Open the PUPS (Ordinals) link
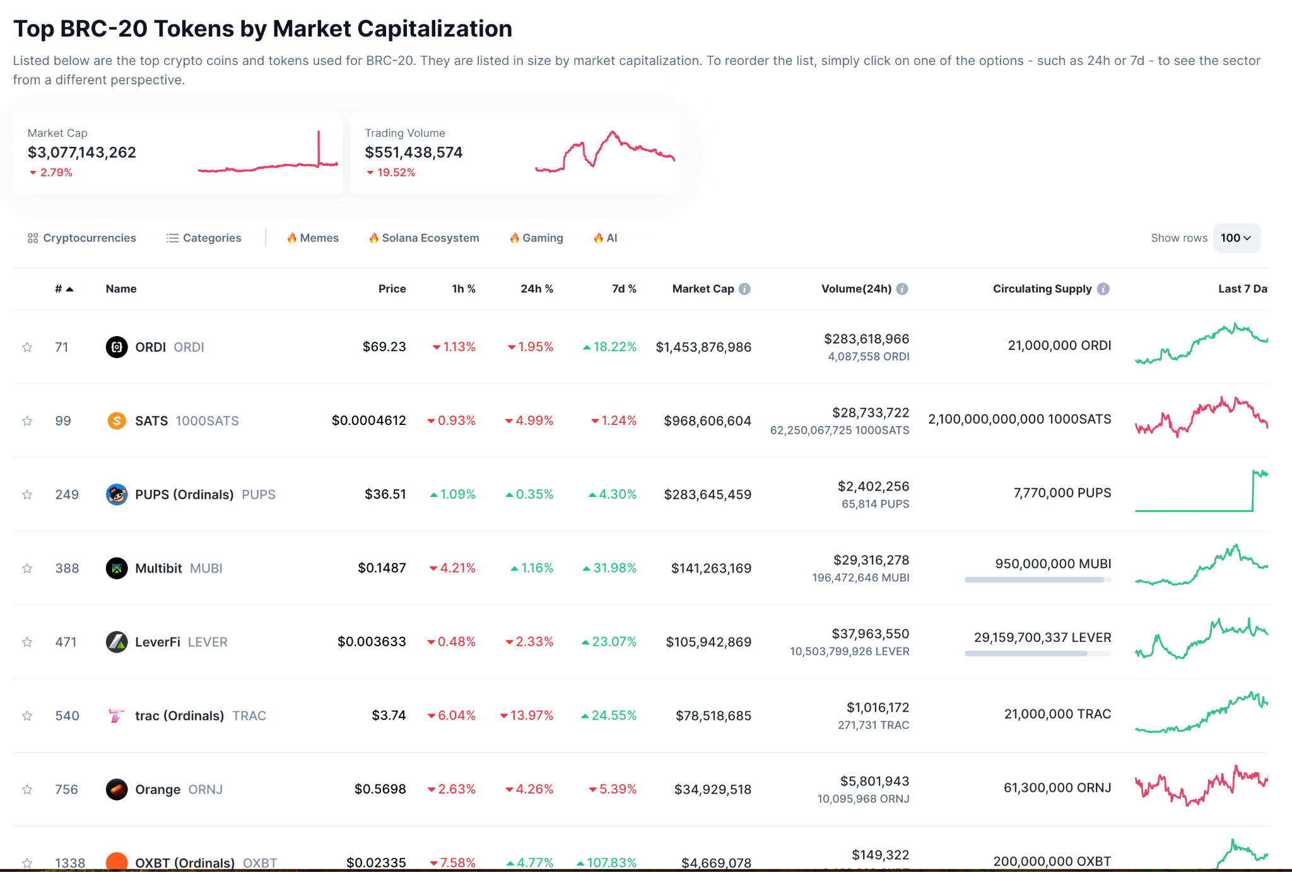 (205, 494)
